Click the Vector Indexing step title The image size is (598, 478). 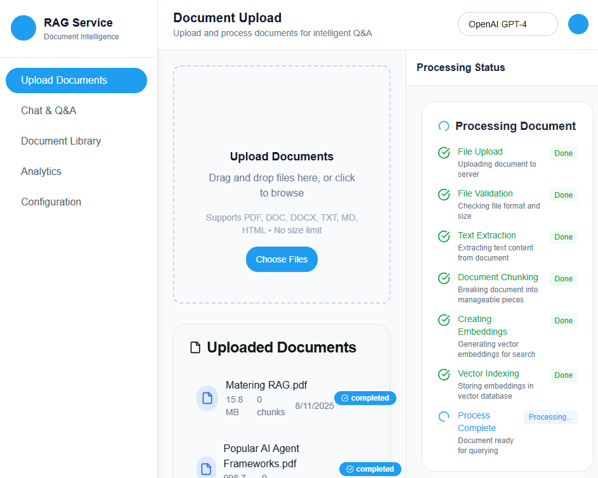coord(488,373)
